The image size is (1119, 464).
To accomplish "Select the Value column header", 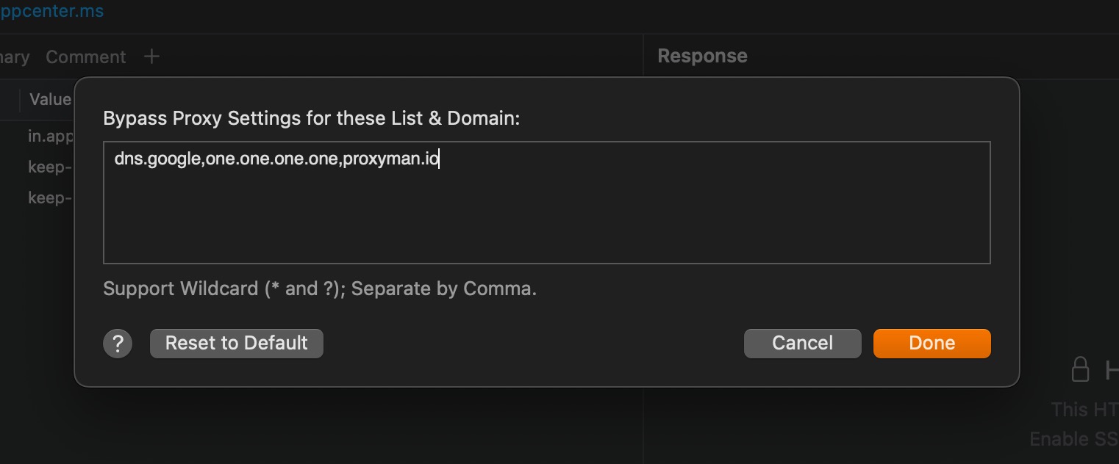I will [50, 98].
